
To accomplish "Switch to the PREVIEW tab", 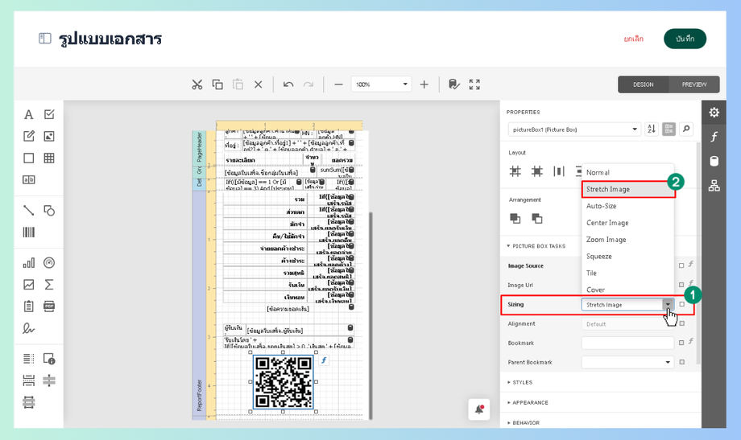I will (693, 84).
